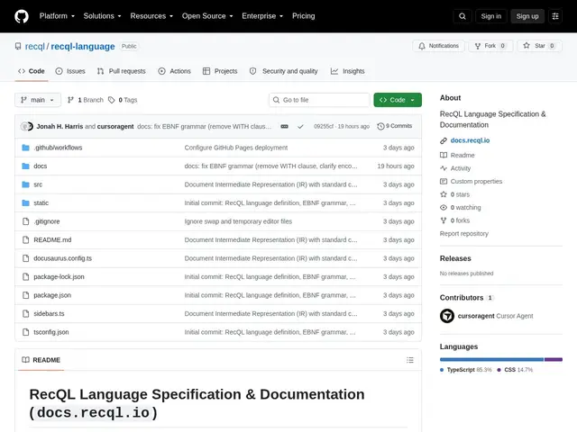Switch to the Insights tab
The width and height of the screenshot is (577, 432).
tap(347, 71)
